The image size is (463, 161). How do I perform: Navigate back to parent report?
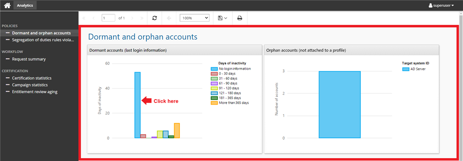(169, 18)
